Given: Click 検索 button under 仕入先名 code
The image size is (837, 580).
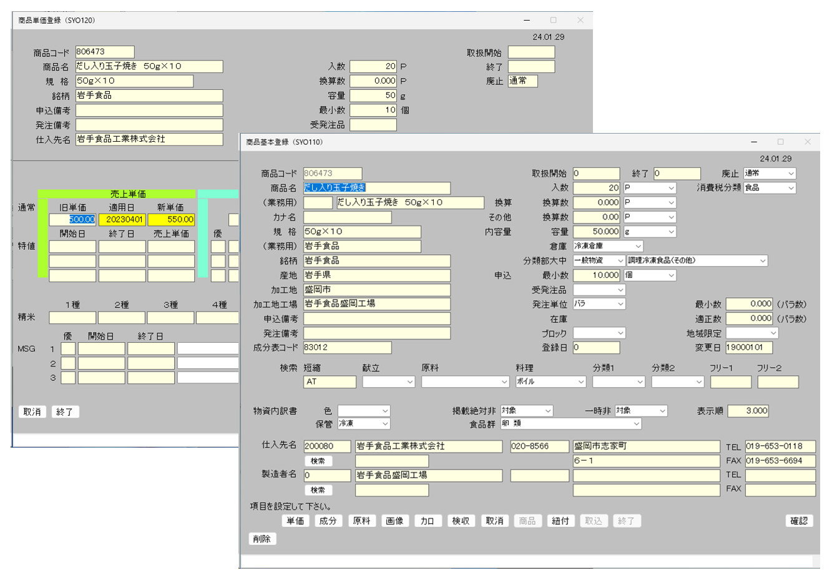Looking at the screenshot, I should 318,461.
